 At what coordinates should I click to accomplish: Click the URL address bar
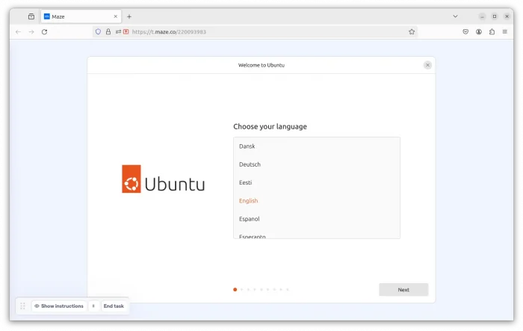[261, 31]
